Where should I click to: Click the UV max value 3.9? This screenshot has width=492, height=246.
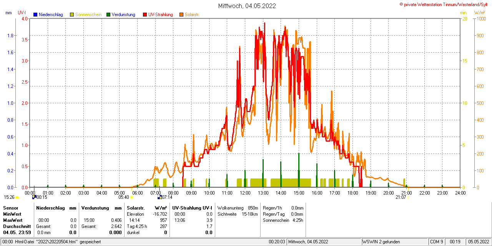pos(209,220)
